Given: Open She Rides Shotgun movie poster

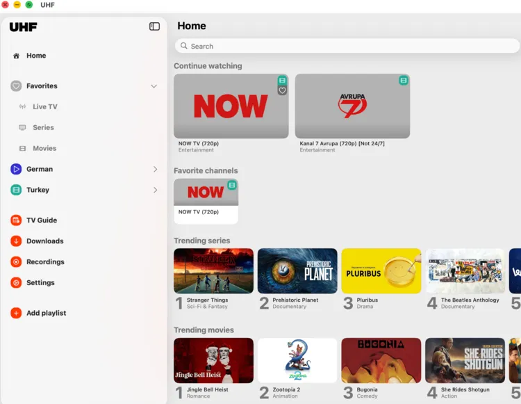Looking at the screenshot, I should pos(465,360).
